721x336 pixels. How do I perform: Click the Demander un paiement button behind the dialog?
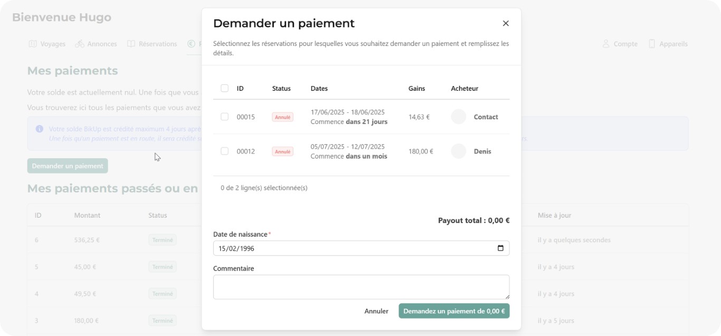68,166
